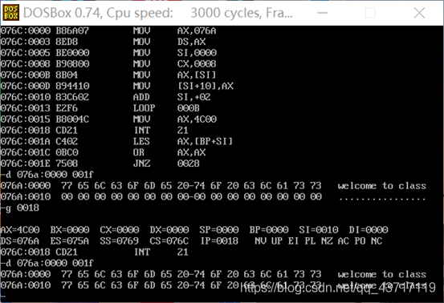Click the DOSBox icon in title bar
The width and height of the screenshot is (444, 303).
point(11,13)
